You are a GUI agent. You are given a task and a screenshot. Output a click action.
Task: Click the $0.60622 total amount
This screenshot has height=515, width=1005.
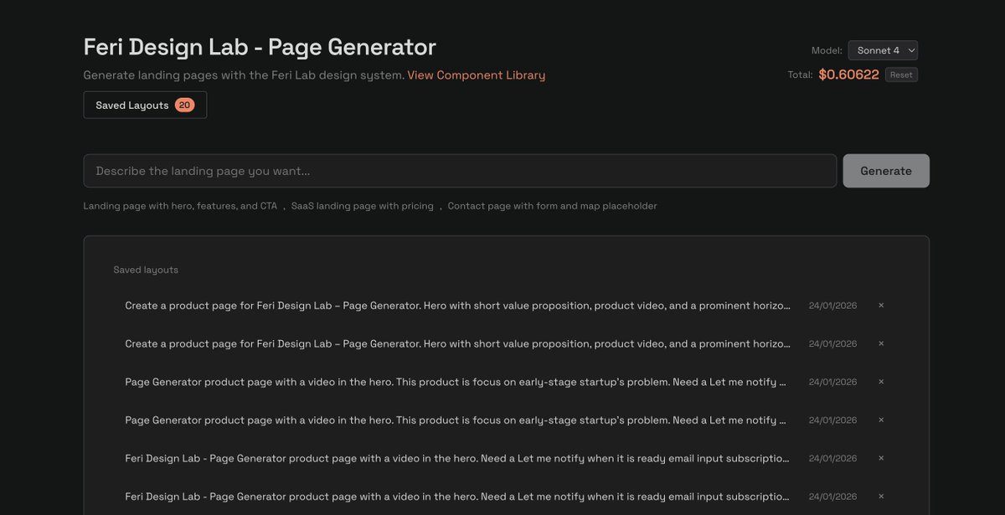point(848,75)
